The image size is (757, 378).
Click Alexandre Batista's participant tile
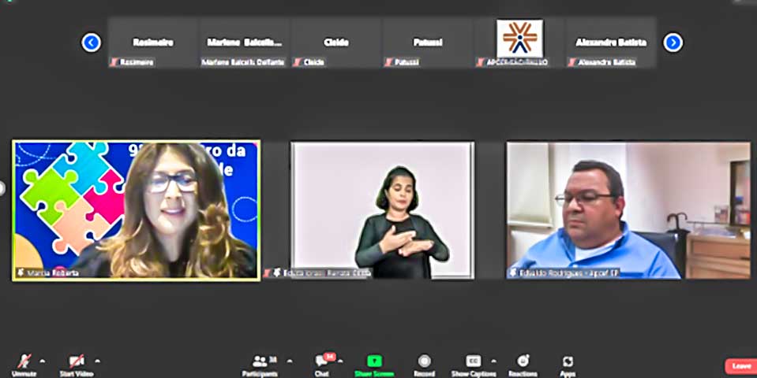coord(610,43)
